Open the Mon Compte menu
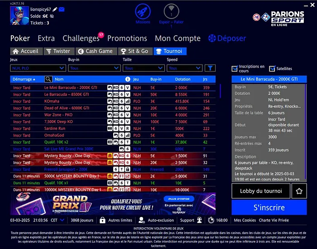 [178, 38]
